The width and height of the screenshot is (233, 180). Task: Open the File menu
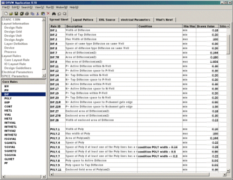(x=6, y=7)
